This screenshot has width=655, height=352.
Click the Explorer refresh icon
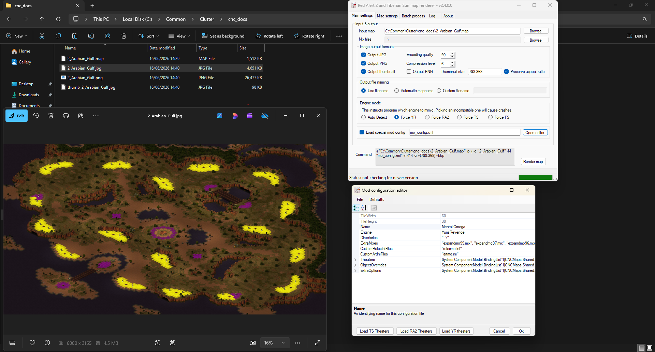click(x=58, y=19)
